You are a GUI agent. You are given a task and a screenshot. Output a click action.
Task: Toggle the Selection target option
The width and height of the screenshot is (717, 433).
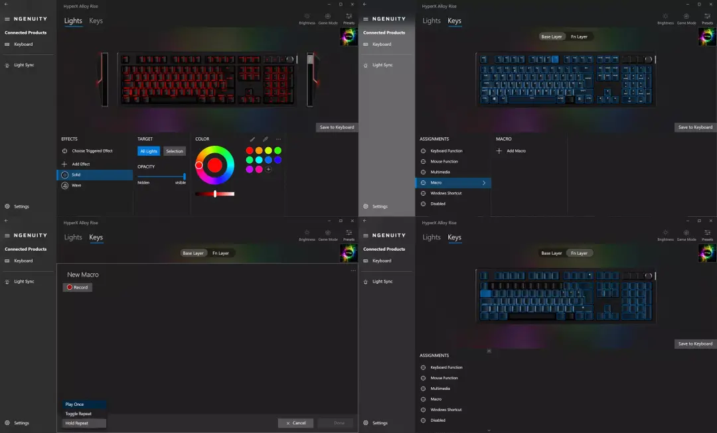(x=174, y=151)
